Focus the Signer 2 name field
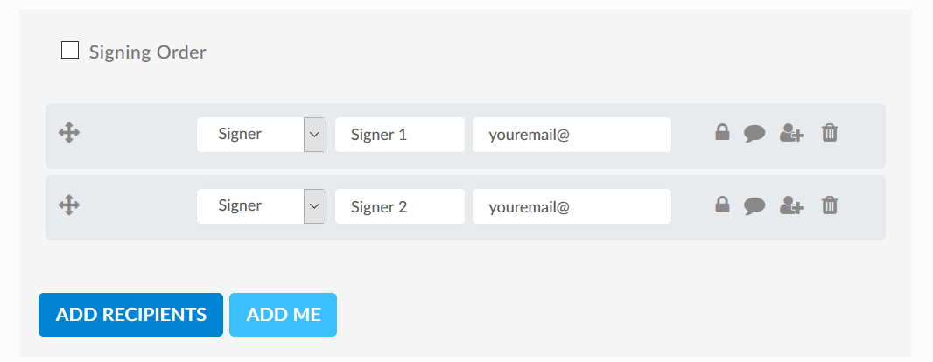The height and width of the screenshot is (362, 933). tap(400, 206)
